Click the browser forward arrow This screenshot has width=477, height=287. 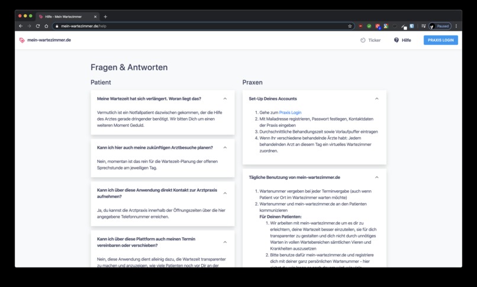[29, 26]
